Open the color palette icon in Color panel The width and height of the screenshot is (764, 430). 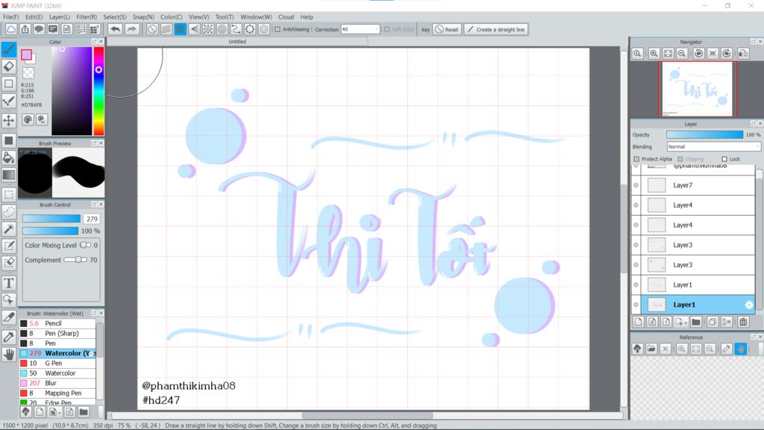click(28, 119)
